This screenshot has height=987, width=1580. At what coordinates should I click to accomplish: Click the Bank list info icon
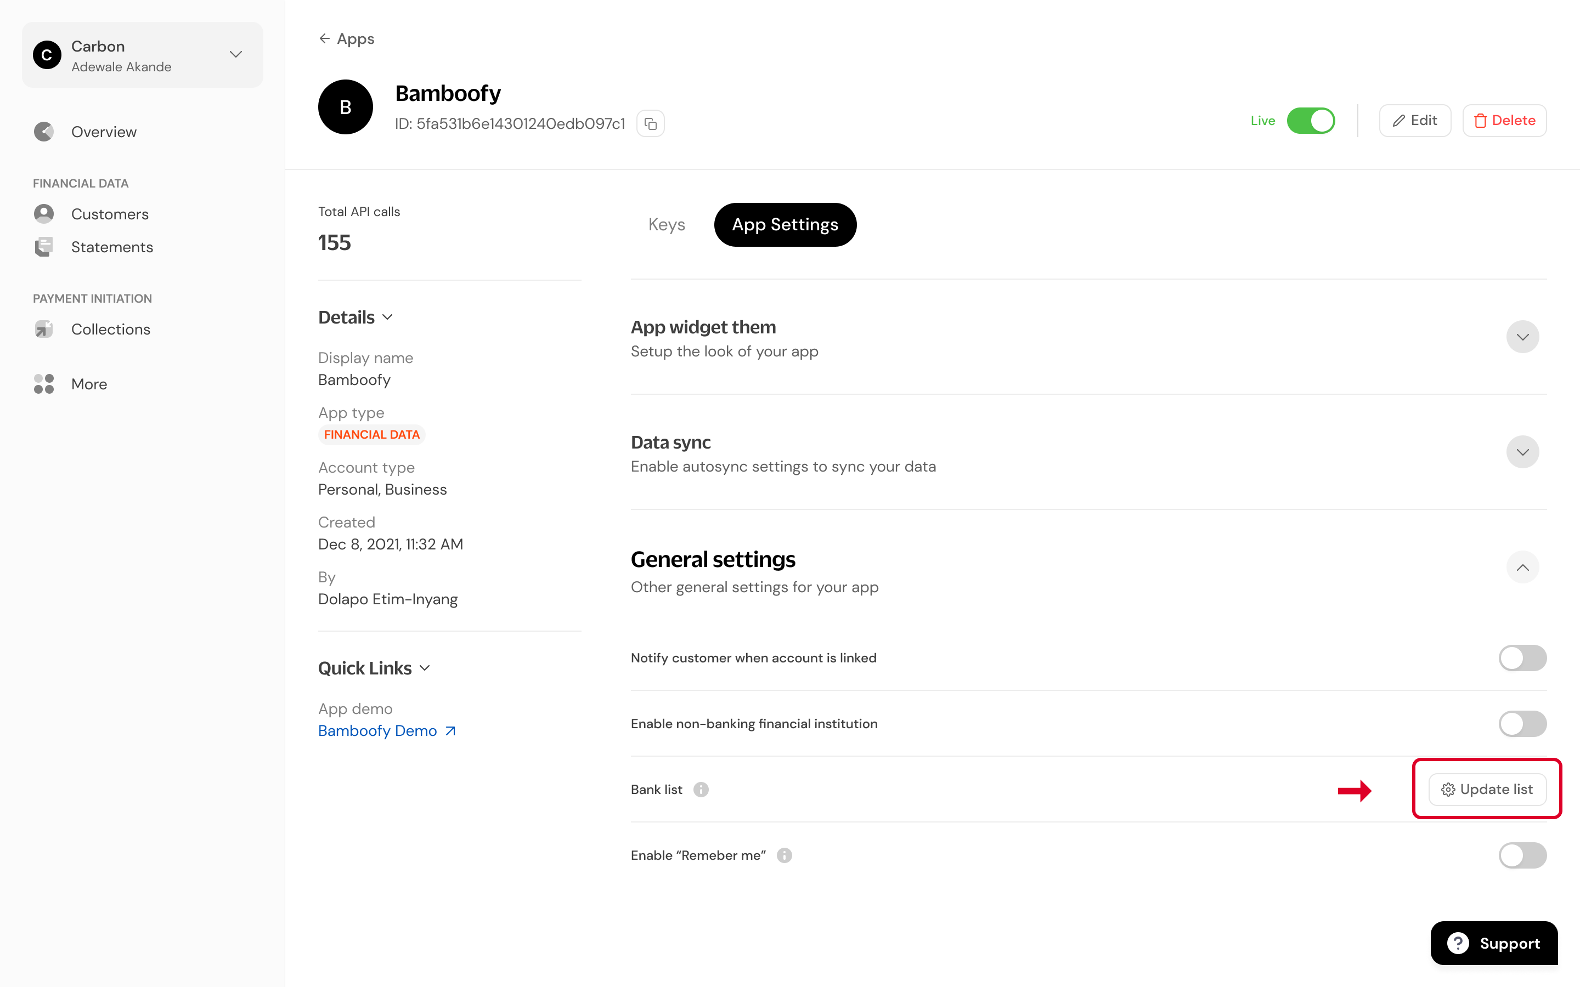[701, 790]
